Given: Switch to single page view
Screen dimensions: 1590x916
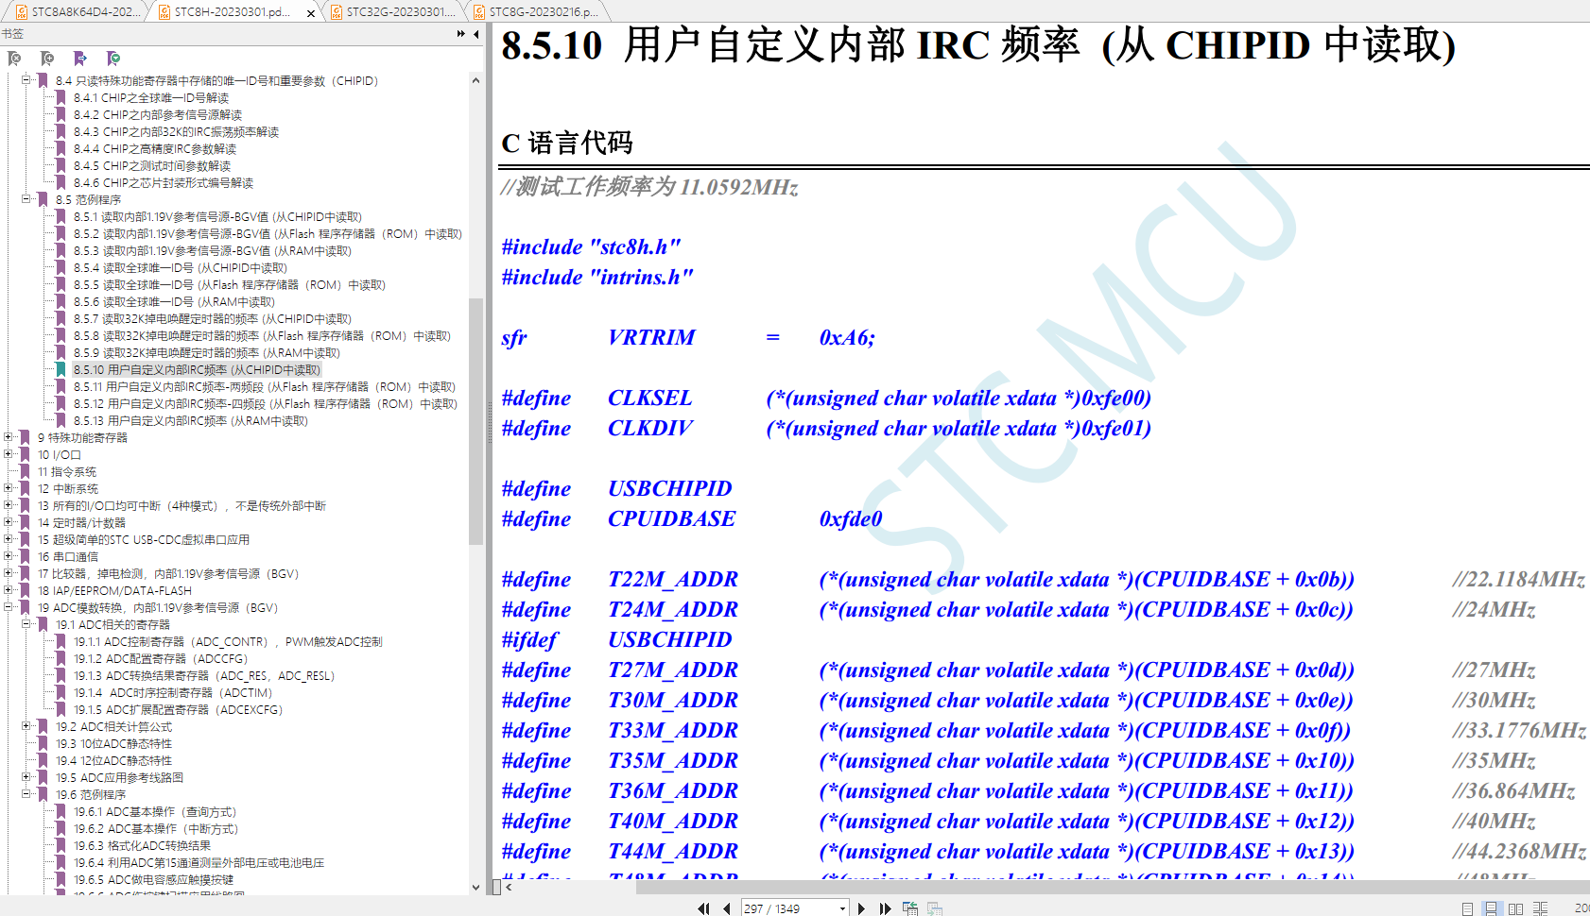Looking at the screenshot, I should pos(1467,908).
